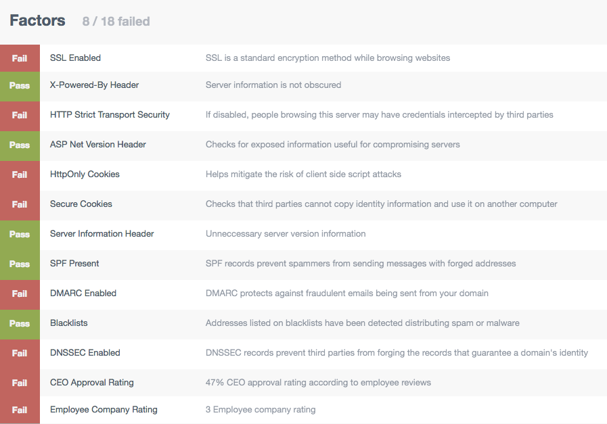The width and height of the screenshot is (607, 424).
Task: Select the SPF Present factor name
Action: [x=74, y=264]
